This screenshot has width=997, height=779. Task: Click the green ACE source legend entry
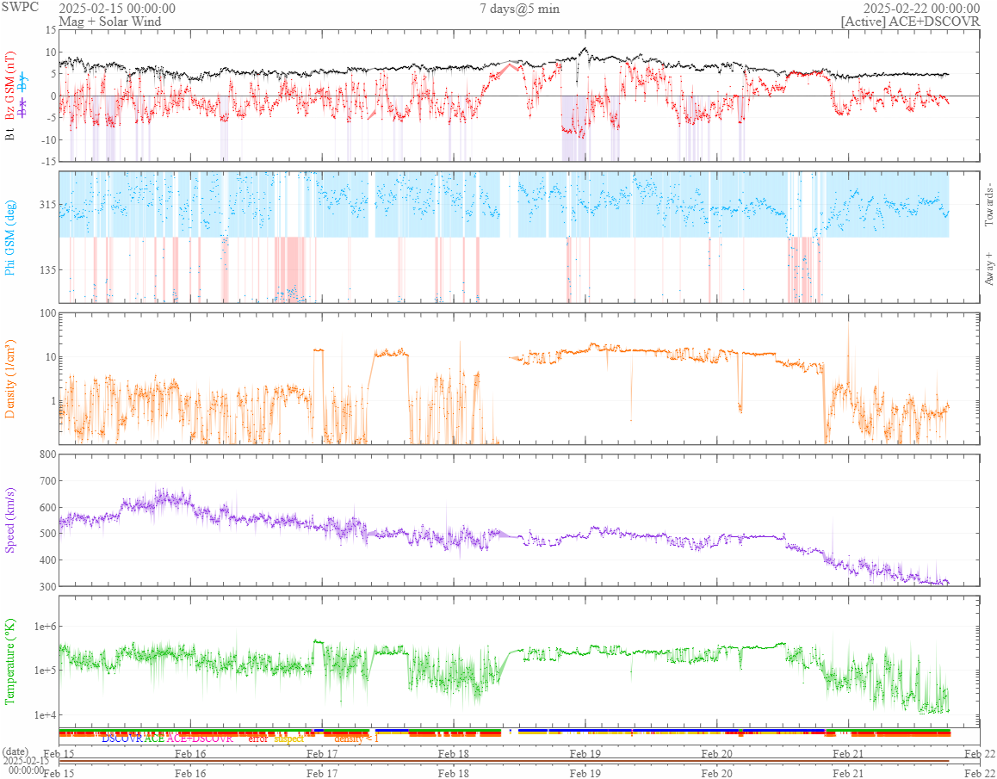pos(154,739)
